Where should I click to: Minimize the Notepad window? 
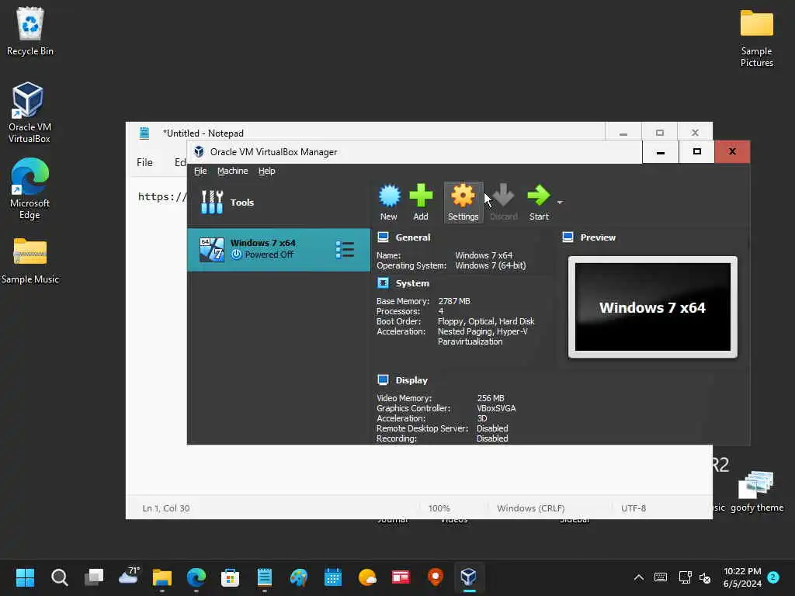(x=623, y=133)
